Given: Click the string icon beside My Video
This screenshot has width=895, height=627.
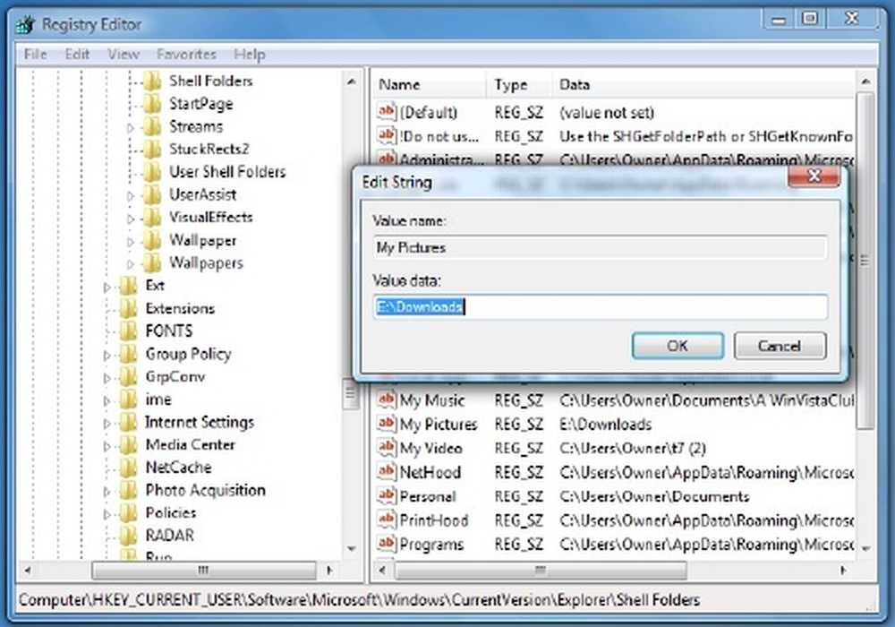Looking at the screenshot, I should tap(387, 448).
